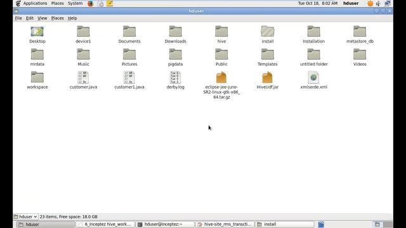Open the Edit menu
The height and width of the screenshot is (228, 406).
pyautogui.click(x=30, y=18)
